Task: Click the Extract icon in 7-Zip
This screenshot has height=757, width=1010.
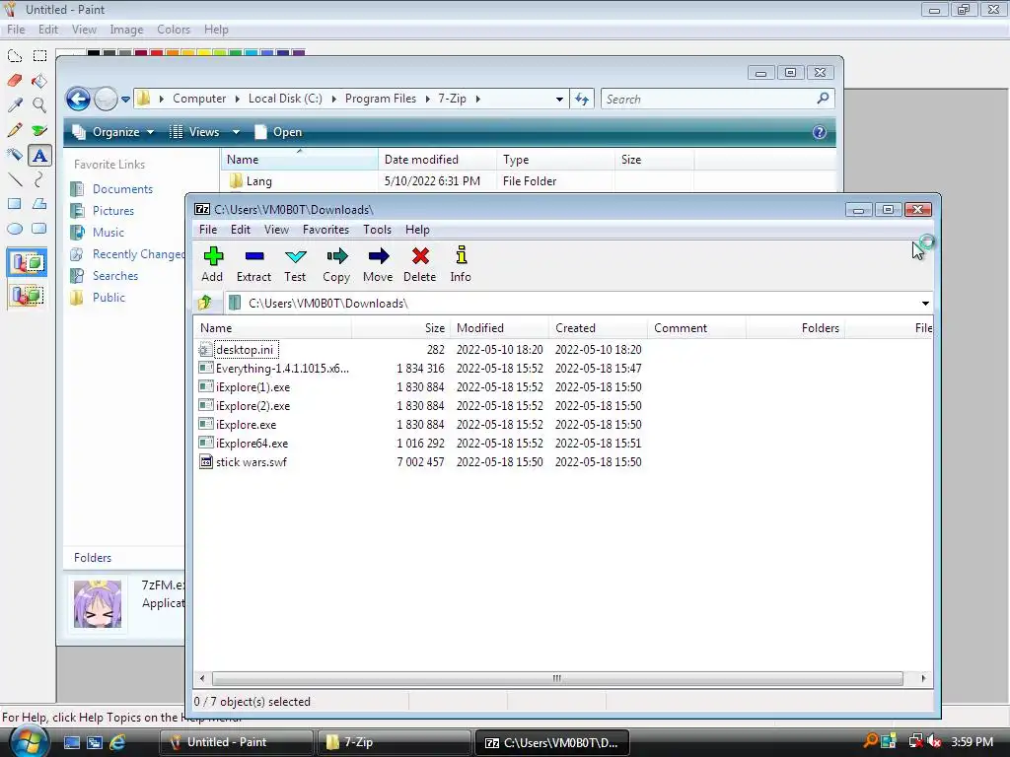Action: point(254,256)
